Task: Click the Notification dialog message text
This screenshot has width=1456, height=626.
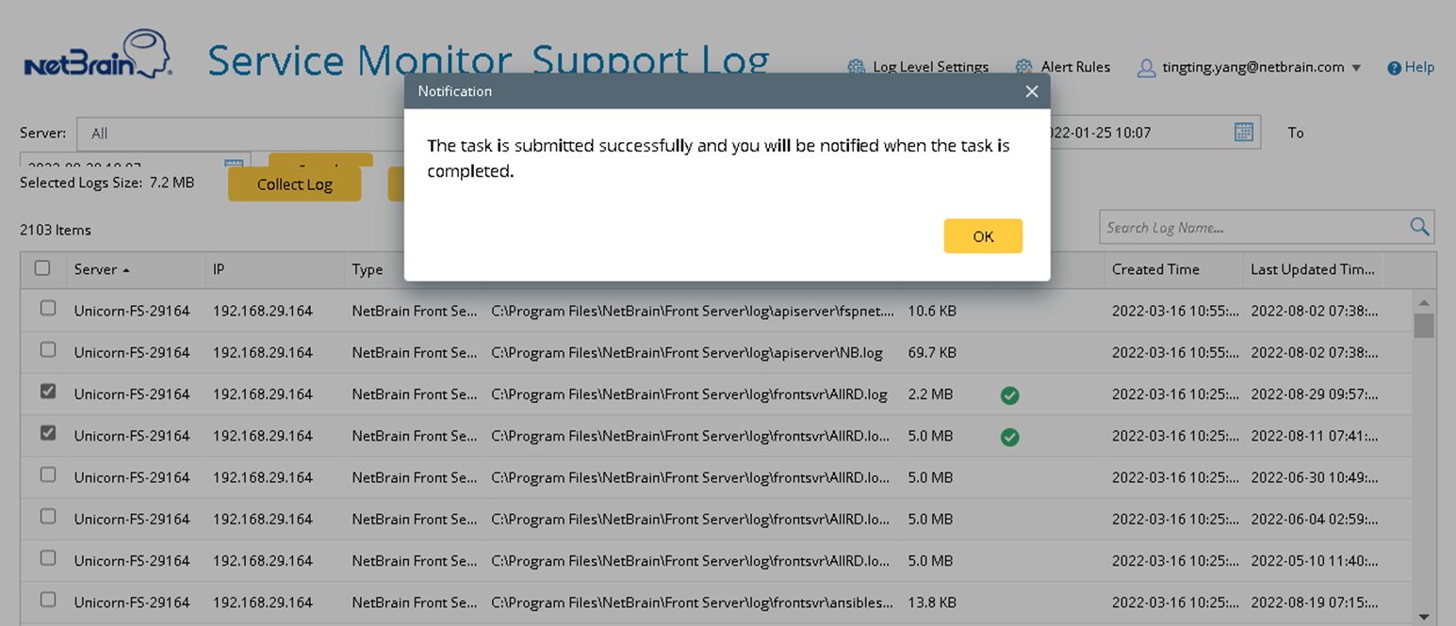Action: coord(718,159)
